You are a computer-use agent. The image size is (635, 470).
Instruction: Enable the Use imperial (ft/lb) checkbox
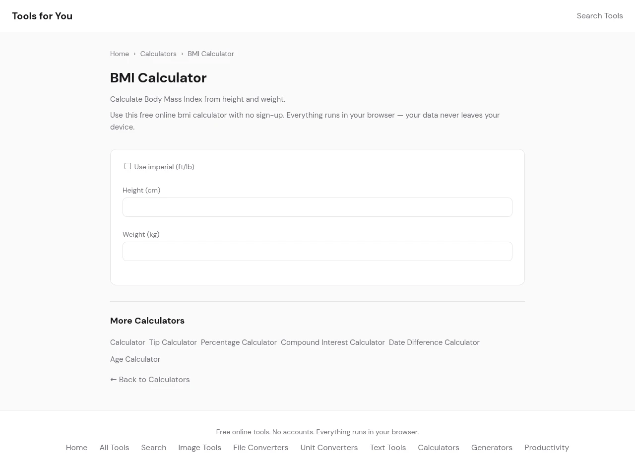[128, 166]
